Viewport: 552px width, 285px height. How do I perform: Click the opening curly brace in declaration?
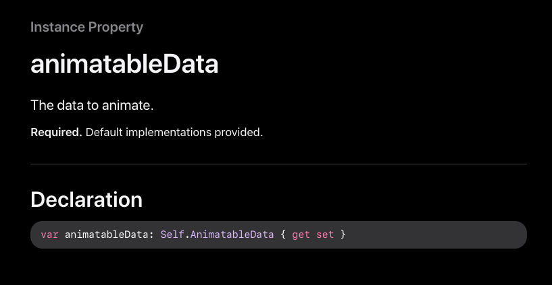283,234
